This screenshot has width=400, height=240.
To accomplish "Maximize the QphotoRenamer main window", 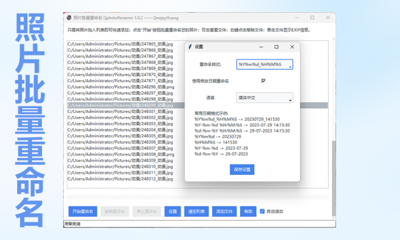I will 312,18.
